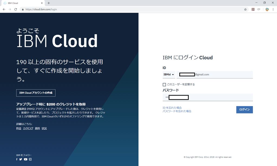Open the 資料 link
Image resolution: width=277 pixels, height=166 pixels.
(x=37, y=128)
